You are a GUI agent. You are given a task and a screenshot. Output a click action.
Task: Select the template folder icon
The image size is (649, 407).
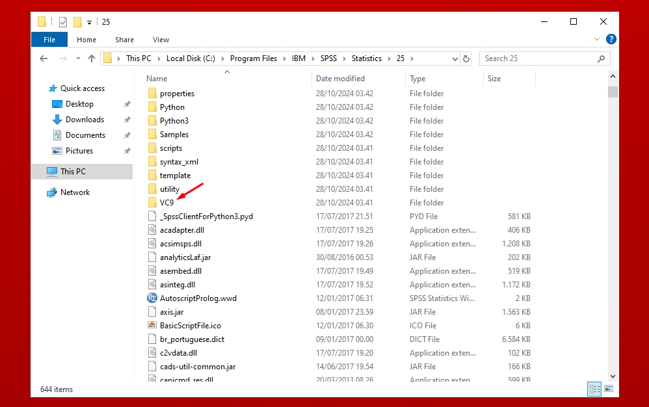(152, 175)
